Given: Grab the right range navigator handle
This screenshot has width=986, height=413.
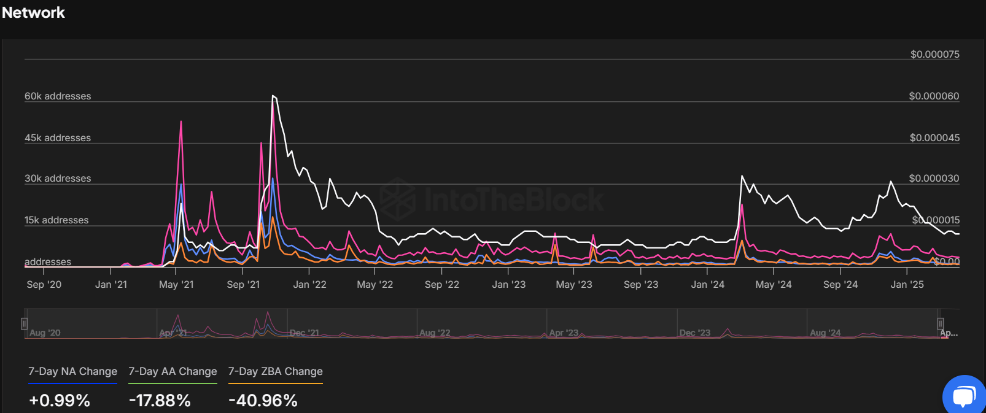Looking at the screenshot, I should click(940, 323).
